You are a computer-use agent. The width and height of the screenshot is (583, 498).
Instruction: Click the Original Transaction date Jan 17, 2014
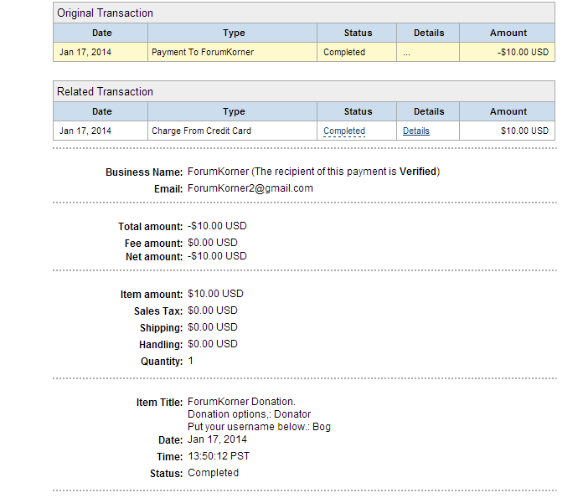[x=85, y=52]
